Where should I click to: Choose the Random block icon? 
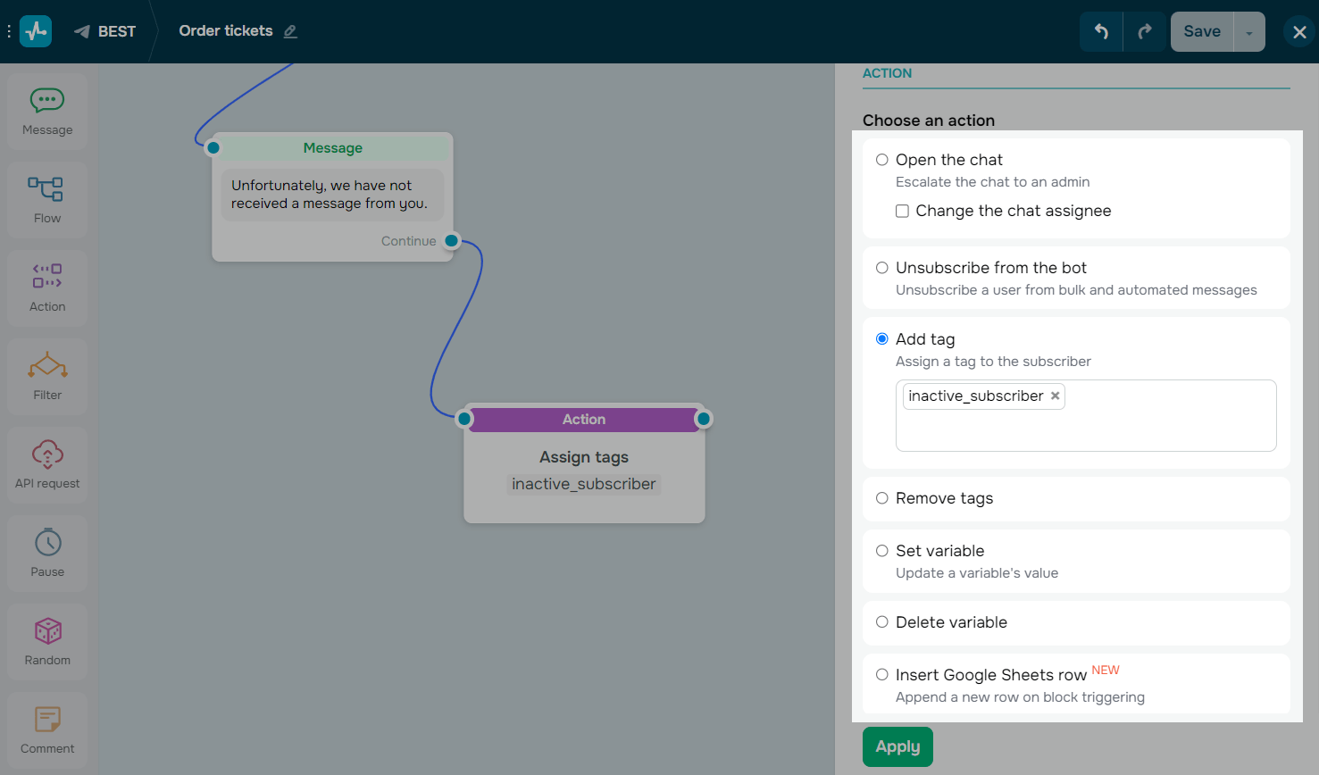coord(47,641)
